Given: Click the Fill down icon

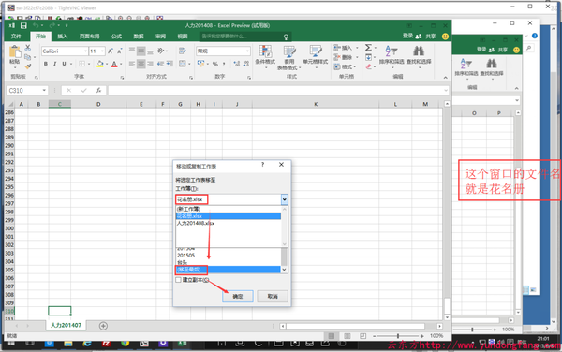Looking at the screenshot, I should 368,57.
